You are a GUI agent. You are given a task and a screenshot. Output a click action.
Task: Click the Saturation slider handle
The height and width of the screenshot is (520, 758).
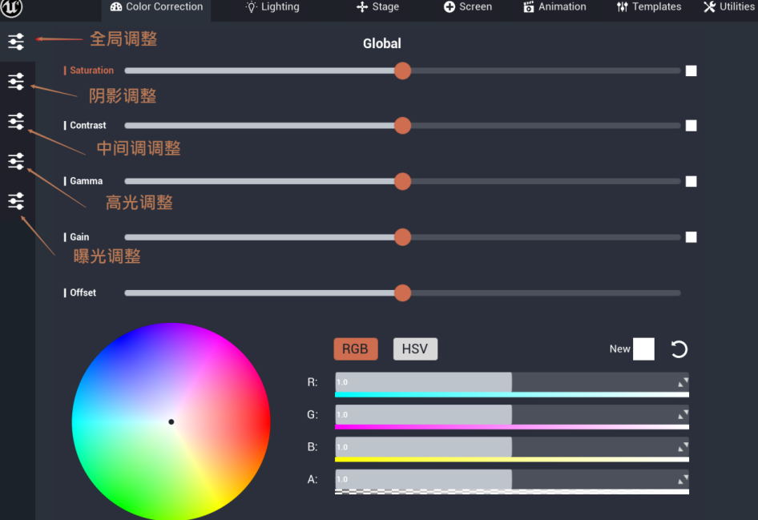pos(402,71)
